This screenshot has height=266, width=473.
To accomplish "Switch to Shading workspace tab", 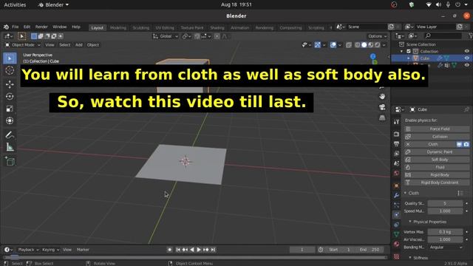I will (217, 28).
